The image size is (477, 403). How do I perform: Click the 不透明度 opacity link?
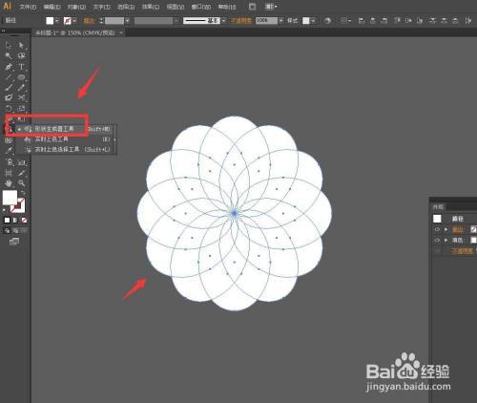[240, 21]
